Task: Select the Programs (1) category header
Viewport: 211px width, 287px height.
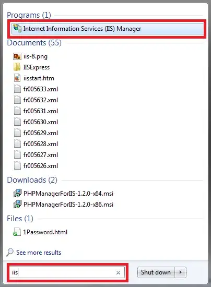Action: (x=29, y=15)
